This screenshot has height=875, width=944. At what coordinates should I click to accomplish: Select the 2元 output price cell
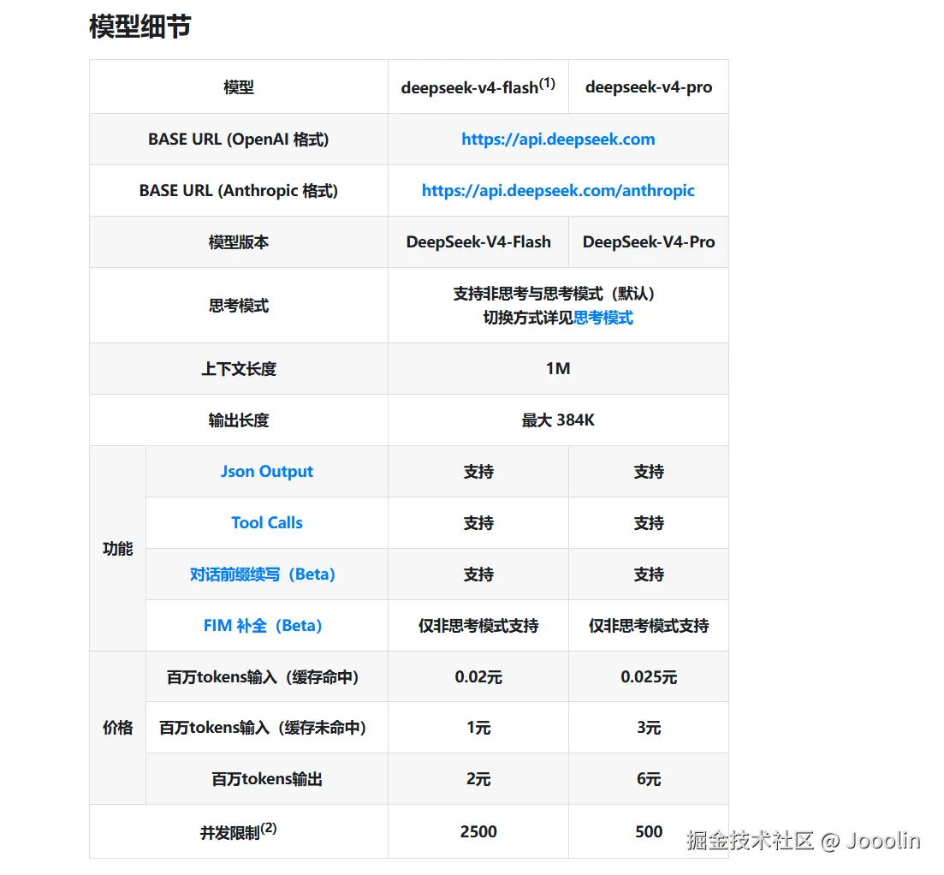478,779
